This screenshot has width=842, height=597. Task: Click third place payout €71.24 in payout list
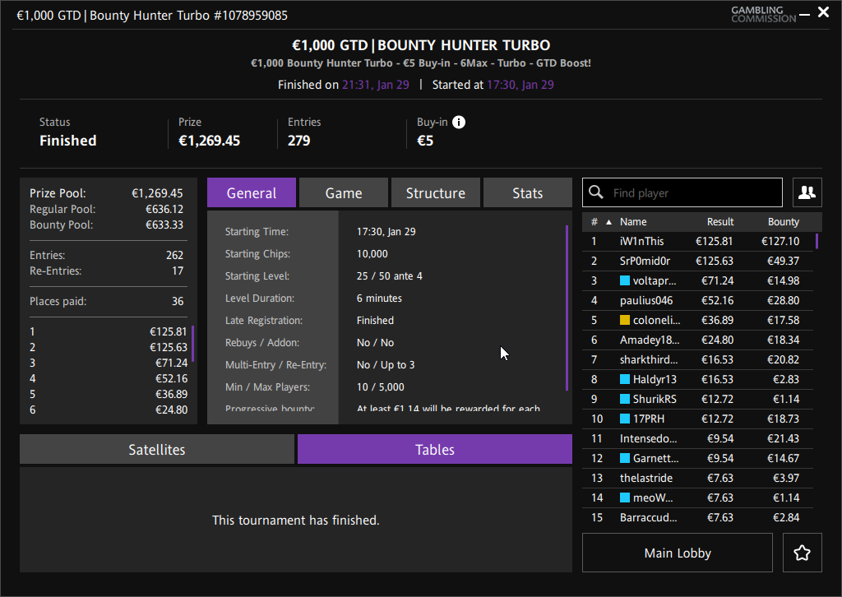[171, 363]
